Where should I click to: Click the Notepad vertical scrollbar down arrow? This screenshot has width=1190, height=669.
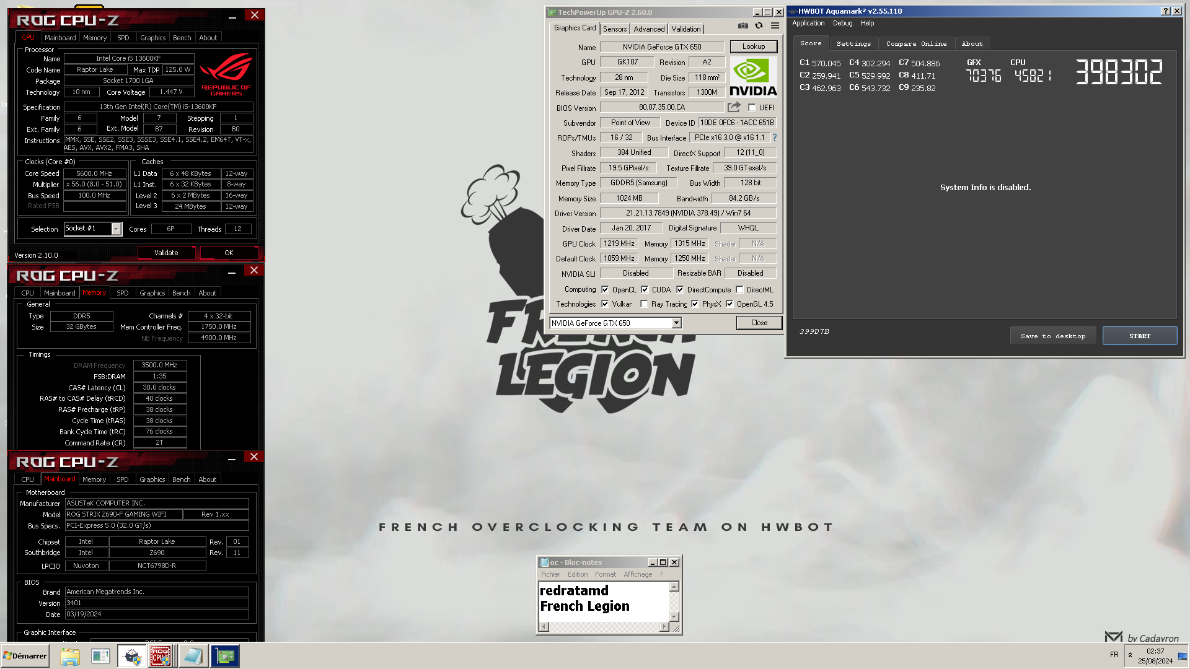point(674,617)
